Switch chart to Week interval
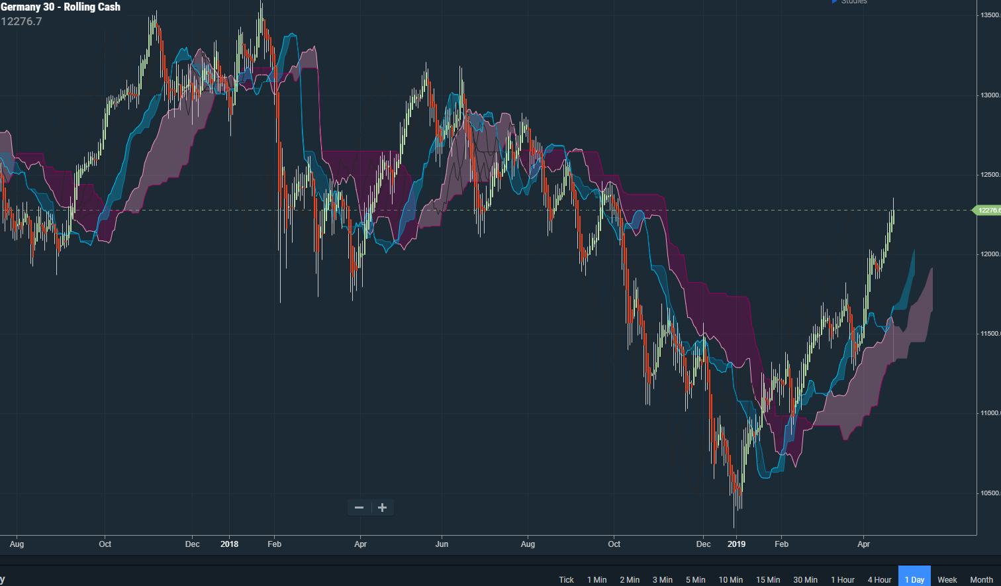Screen dimensions: 1001x586 pyautogui.click(x=948, y=580)
